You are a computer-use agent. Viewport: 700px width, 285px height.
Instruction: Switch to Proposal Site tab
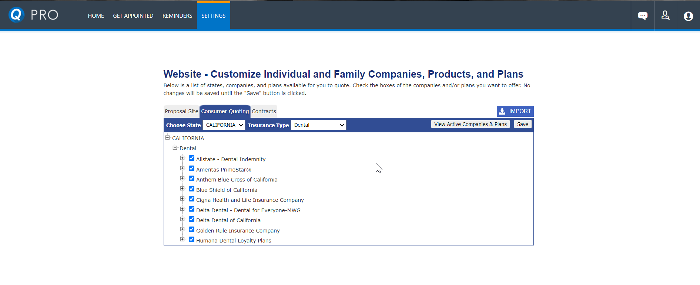tap(181, 111)
